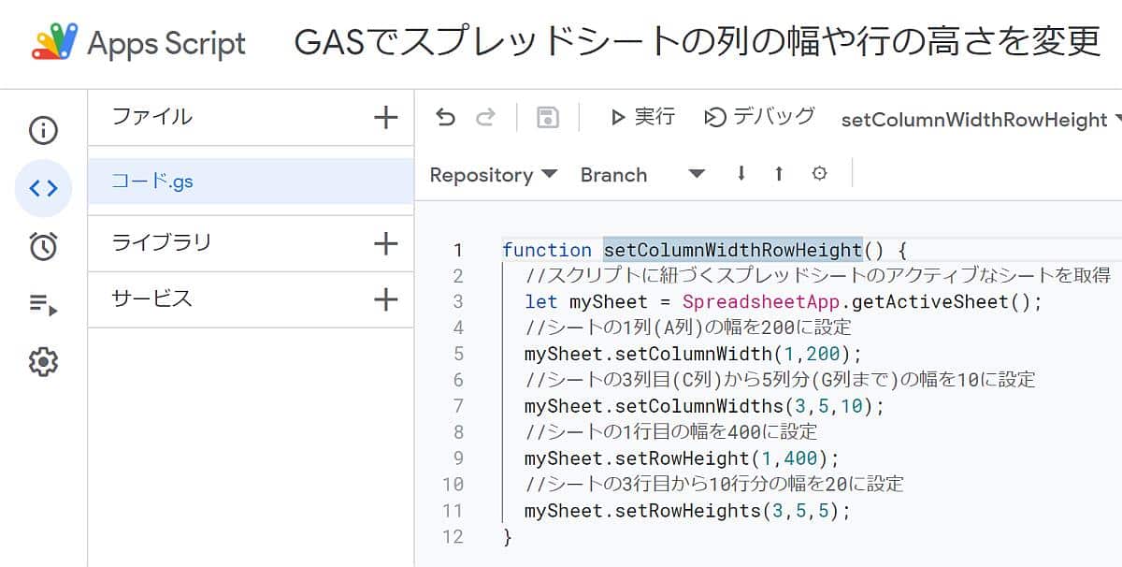Select the code editor sidebar icon
The image size is (1122, 567).
tap(44, 188)
